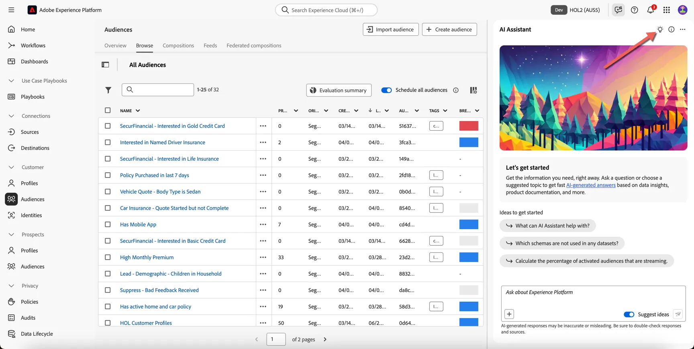Open the notifications bell
The width and height of the screenshot is (694, 349).
coord(651,10)
